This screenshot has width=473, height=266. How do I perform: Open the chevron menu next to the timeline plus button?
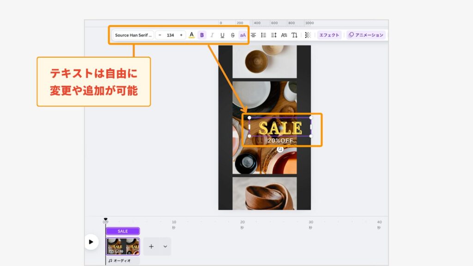[165, 247]
